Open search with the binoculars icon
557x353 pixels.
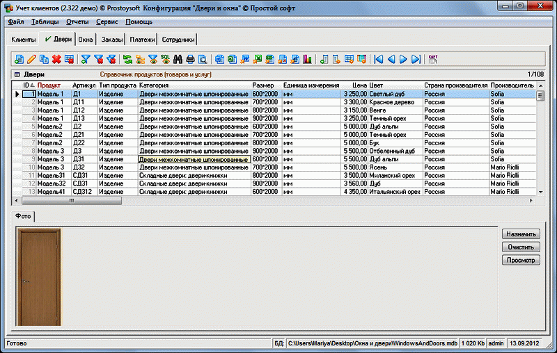178,59
